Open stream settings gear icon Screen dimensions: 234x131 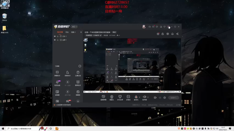coord(165,98)
